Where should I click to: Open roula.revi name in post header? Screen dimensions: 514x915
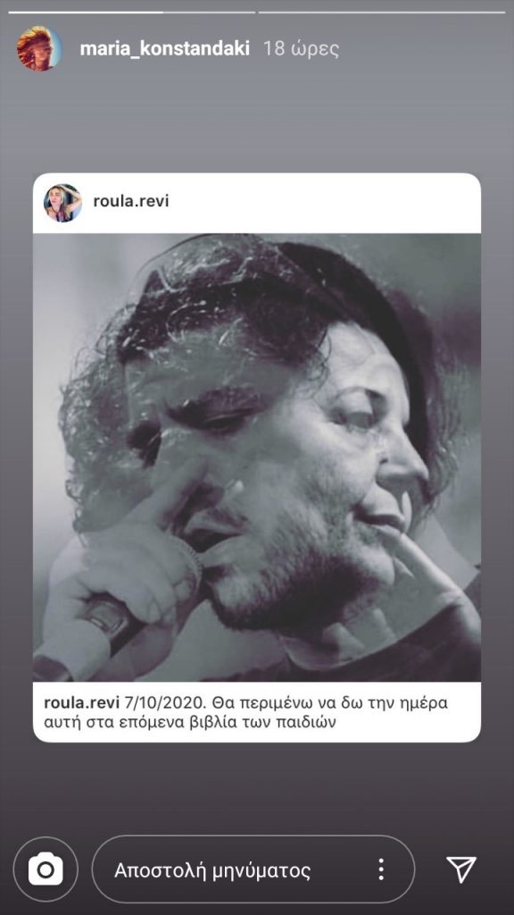tap(130, 201)
